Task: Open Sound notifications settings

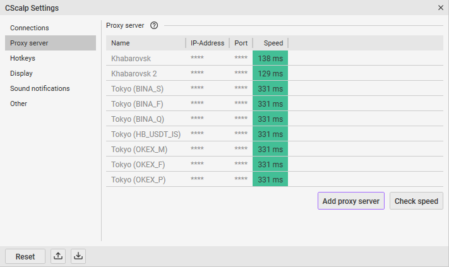Action: [x=40, y=88]
